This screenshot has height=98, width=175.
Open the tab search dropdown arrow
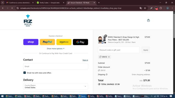(2, 3)
